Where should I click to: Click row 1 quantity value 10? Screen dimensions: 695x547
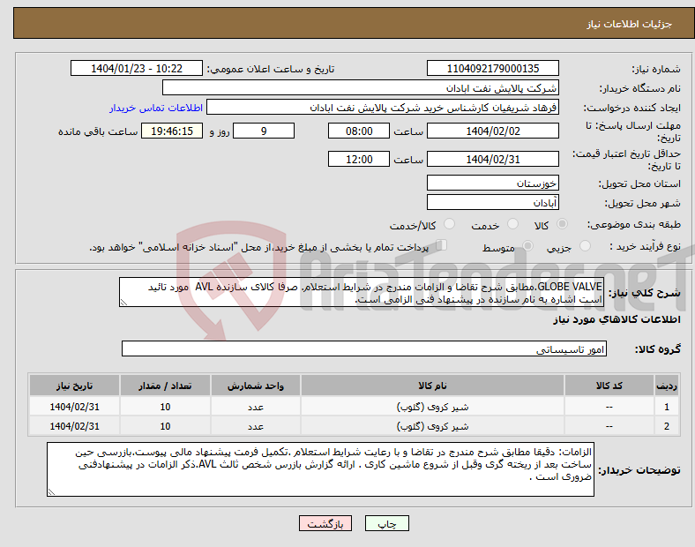point(165,407)
